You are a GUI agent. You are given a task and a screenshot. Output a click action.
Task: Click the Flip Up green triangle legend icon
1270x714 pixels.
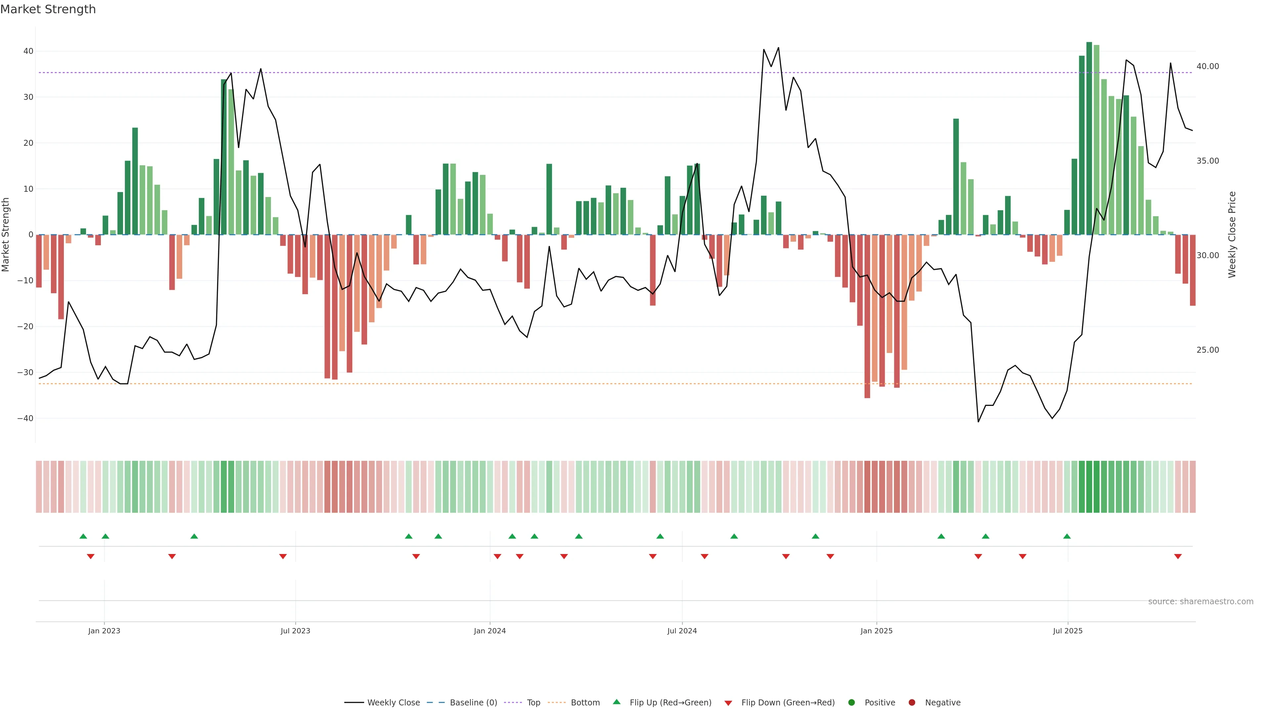click(616, 702)
